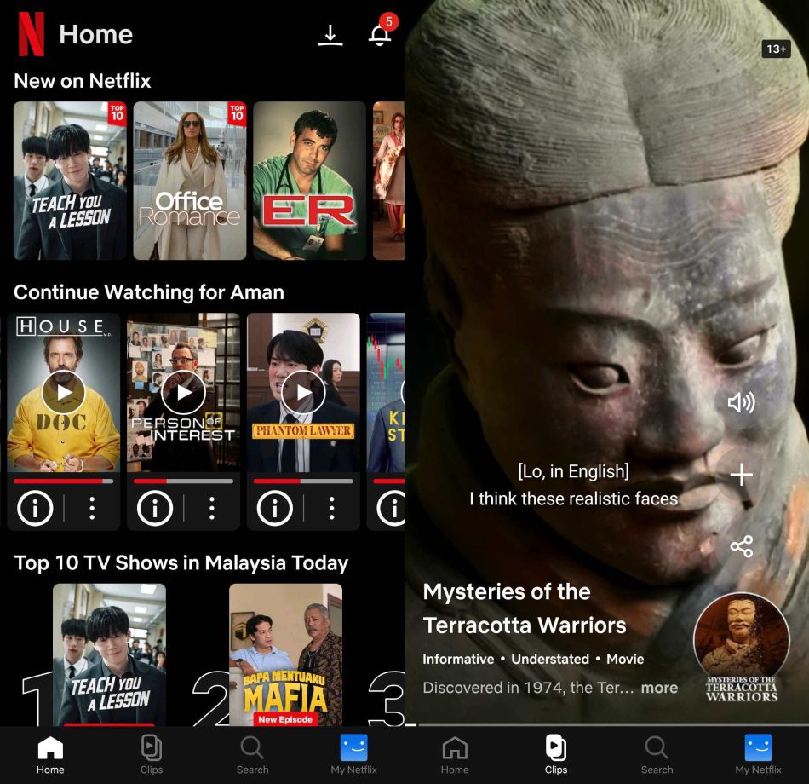Tap 'Informative' genre tag
The width and height of the screenshot is (809, 784).
457,659
